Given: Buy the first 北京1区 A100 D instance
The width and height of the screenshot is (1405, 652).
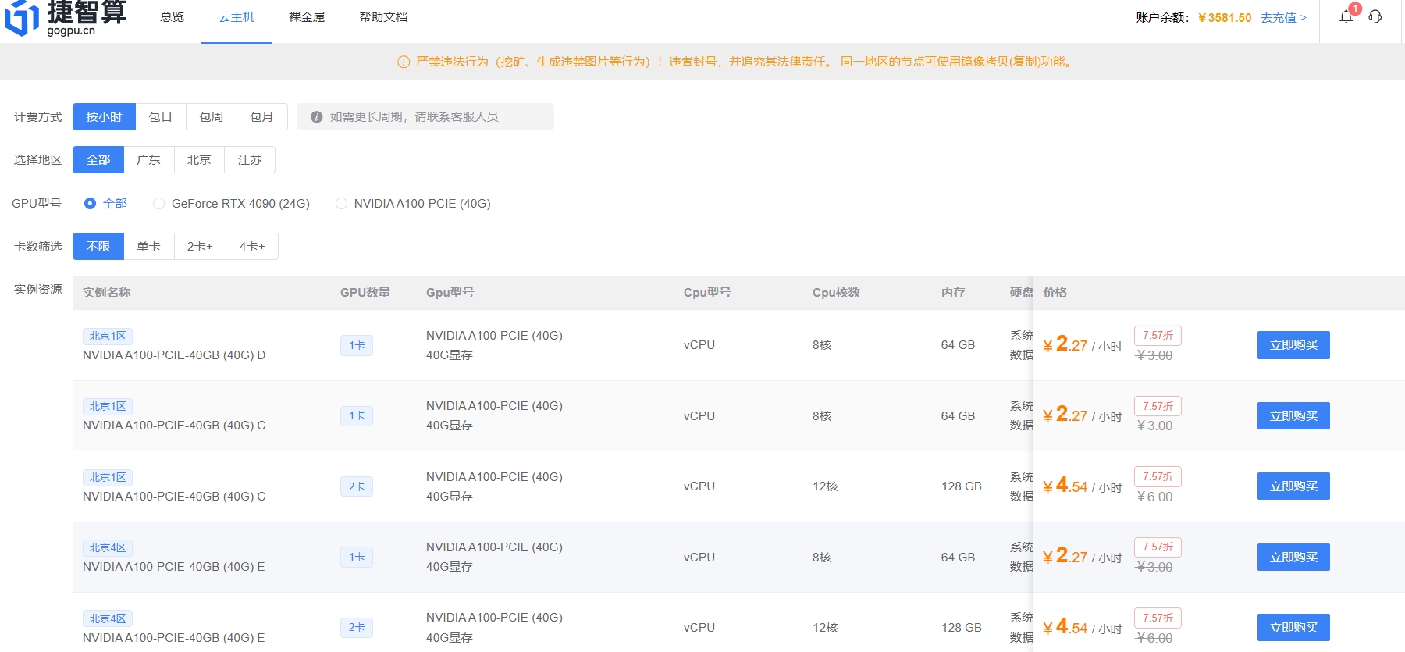Looking at the screenshot, I should pyautogui.click(x=1293, y=345).
